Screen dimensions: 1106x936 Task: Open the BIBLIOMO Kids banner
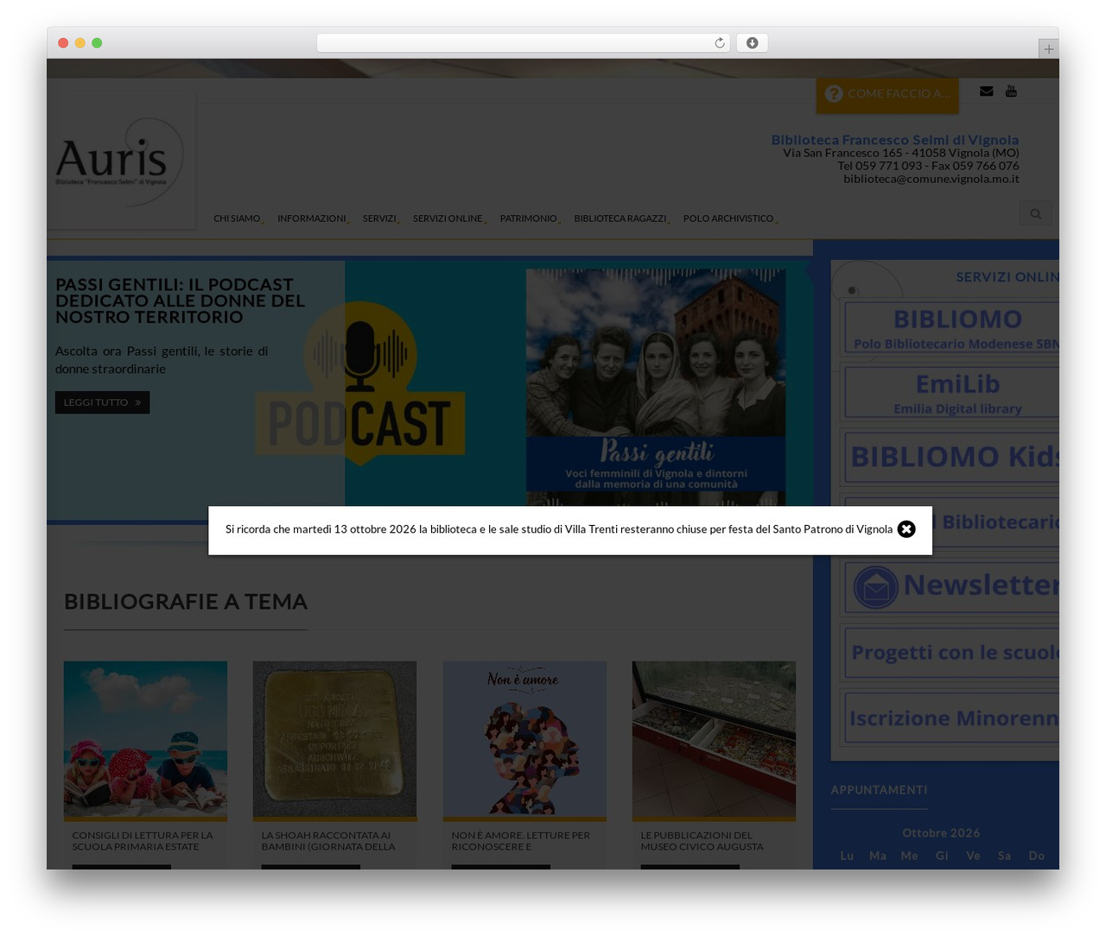click(x=951, y=457)
